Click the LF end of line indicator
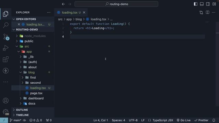Viewport: 219px width, 123px height. click(x=143, y=120)
